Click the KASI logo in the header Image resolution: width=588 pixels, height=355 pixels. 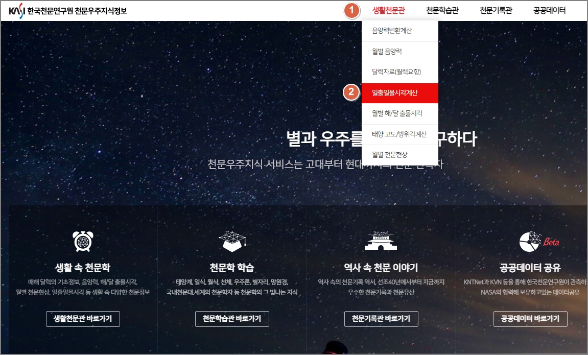click(17, 10)
